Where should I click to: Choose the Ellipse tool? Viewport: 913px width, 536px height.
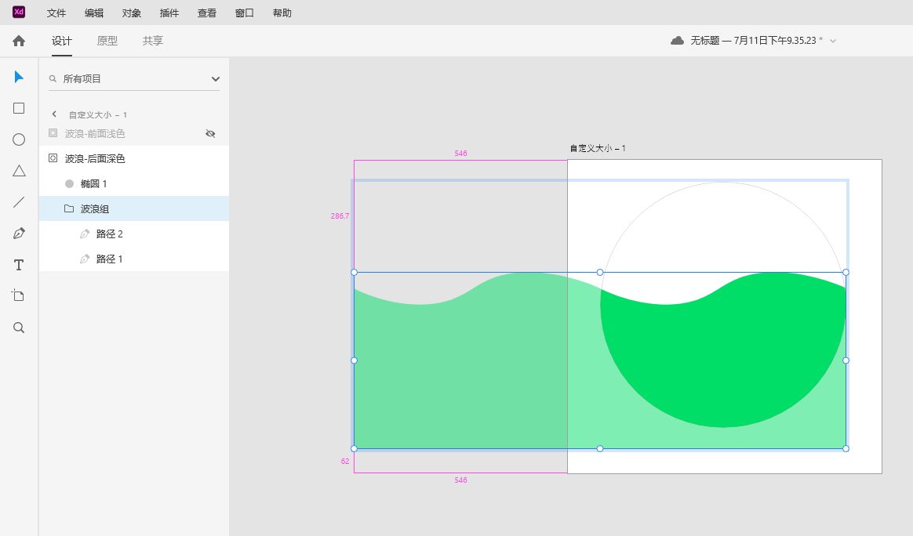(19, 139)
